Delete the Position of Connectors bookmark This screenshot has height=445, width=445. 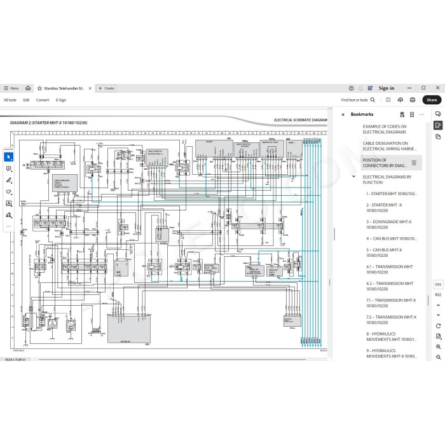coord(414,163)
